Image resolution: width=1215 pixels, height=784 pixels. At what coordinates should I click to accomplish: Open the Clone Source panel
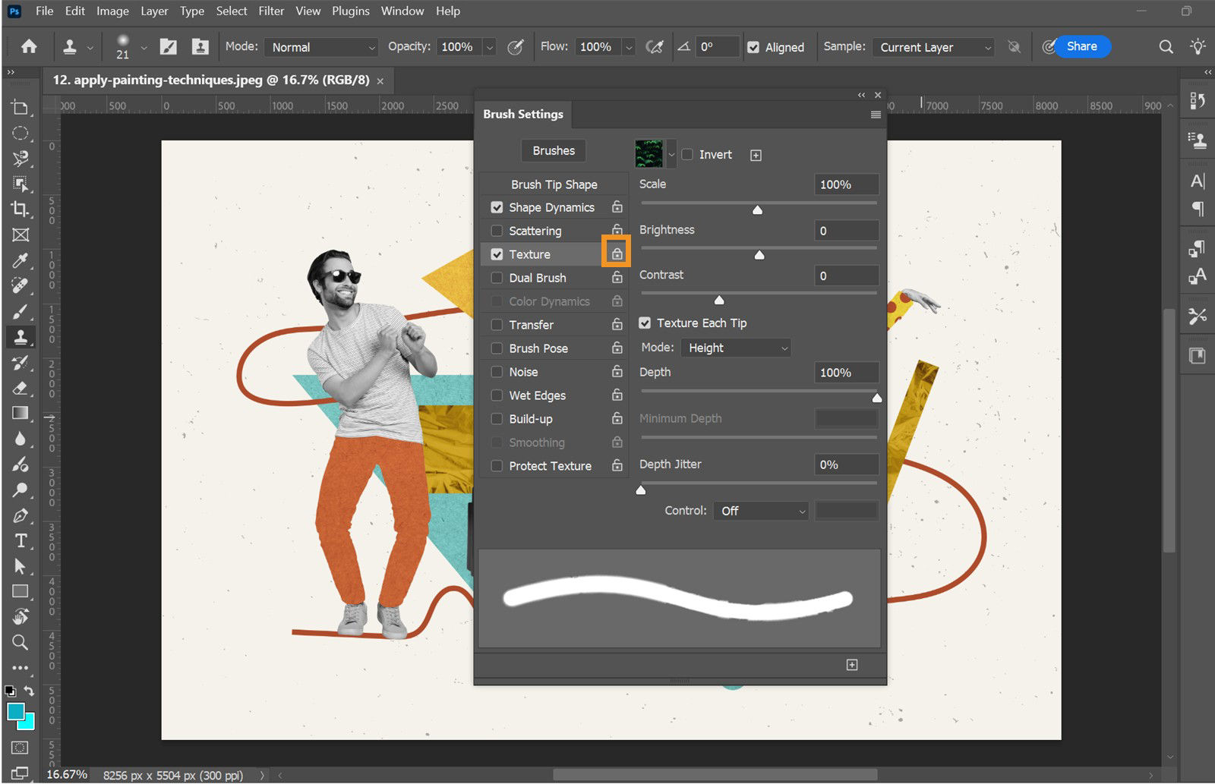point(1198,140)
